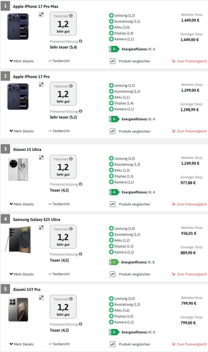Viewport: 208px width, 352px height.
Task: Toggle the compare checkbox for iPhone 17 Pro Max
Action: [112, 61]
